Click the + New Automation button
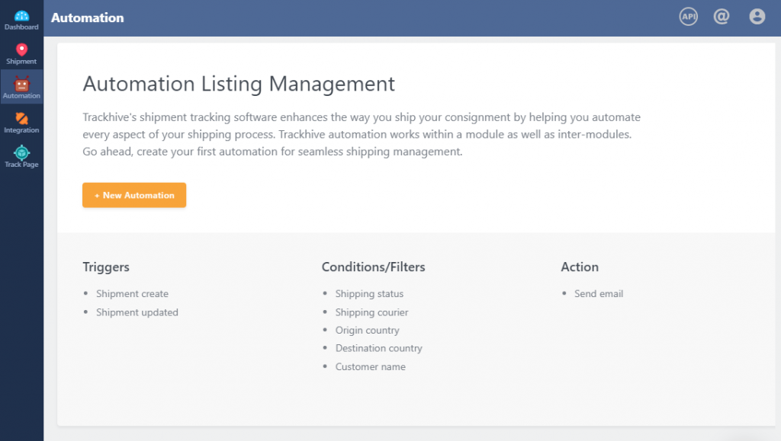The height and width of the screenshot is (441, 781). coord(134,195)
